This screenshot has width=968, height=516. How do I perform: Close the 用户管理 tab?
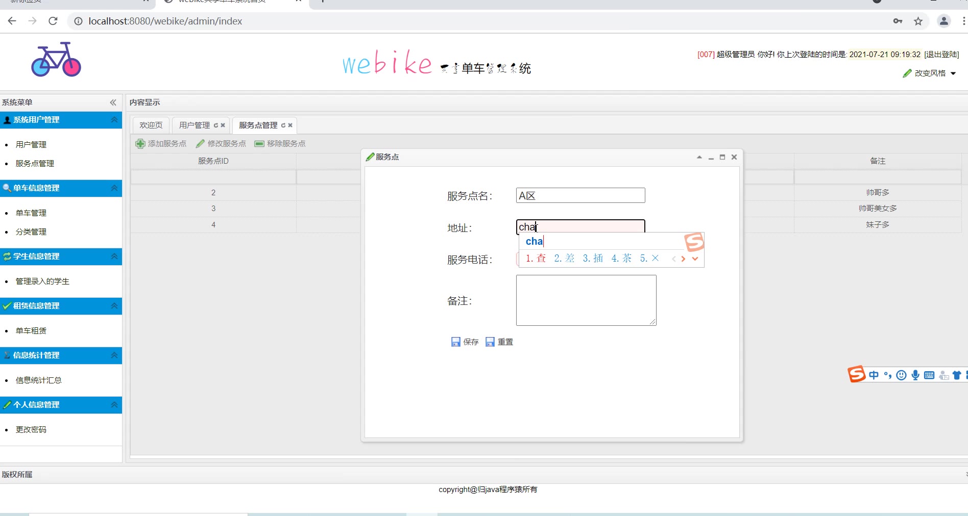223,125
